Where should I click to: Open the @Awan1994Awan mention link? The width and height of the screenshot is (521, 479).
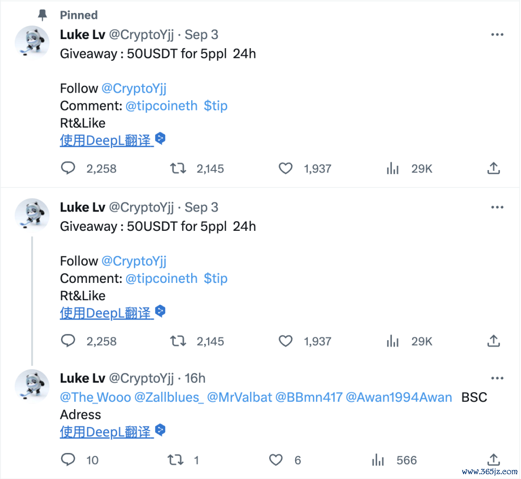(x=399, y=398)
